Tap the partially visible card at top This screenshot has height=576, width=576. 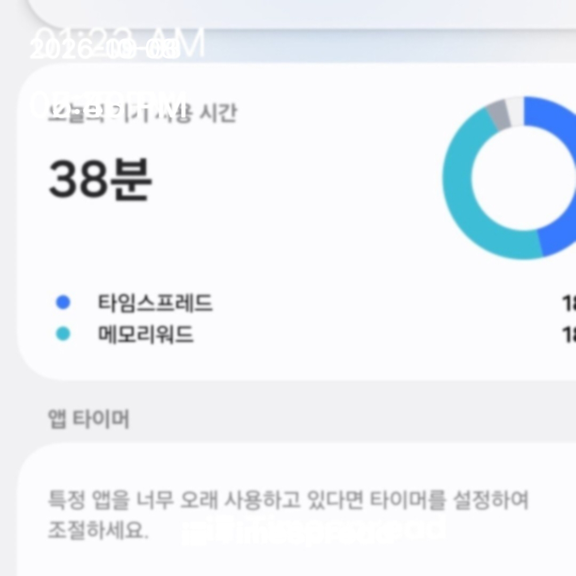coord(301,13)
